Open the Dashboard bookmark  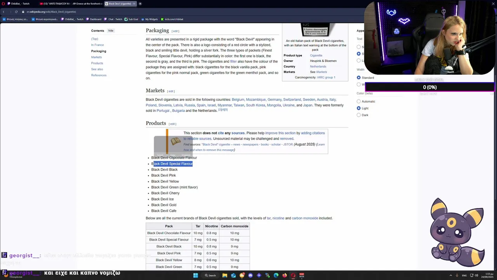(x=94, y=19)
